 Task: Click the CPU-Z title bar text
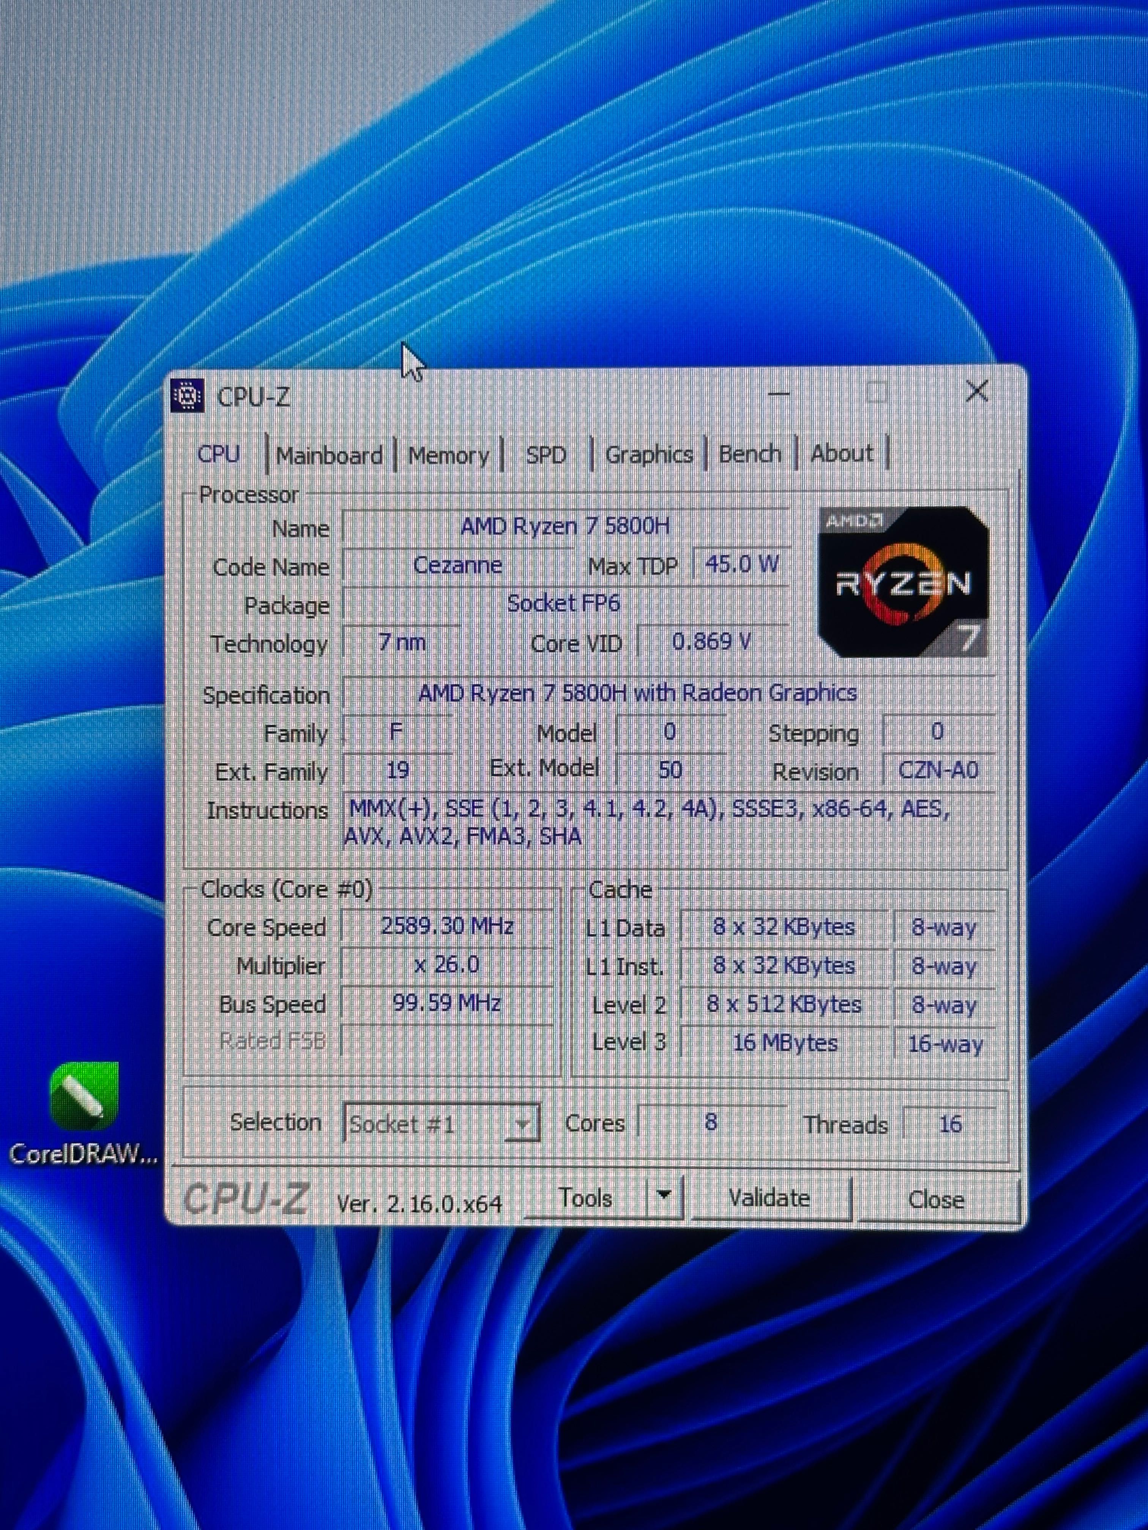point(253,397)
